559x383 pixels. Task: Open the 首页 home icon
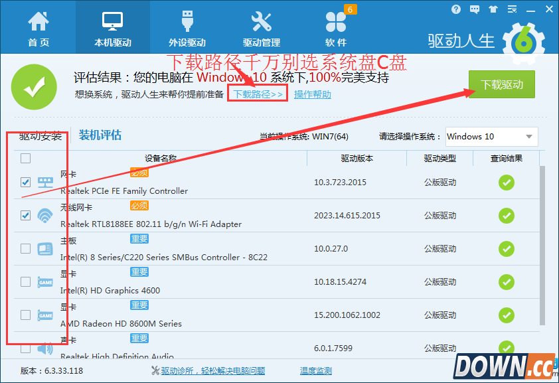(38, 29)
